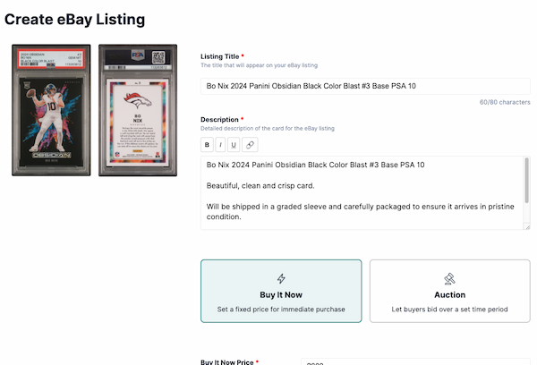This screenshot has width=537, height=365.
Task: Toggle bold formatting in description toolbar
Action: click(207, 145)
